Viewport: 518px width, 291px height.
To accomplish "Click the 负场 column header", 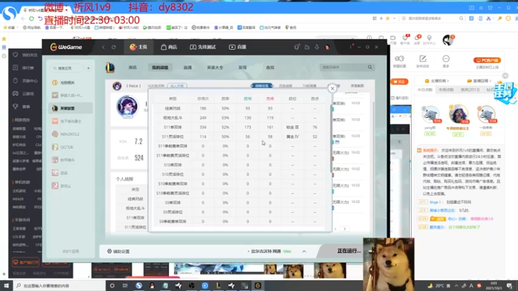I will (x=270, y=99).
